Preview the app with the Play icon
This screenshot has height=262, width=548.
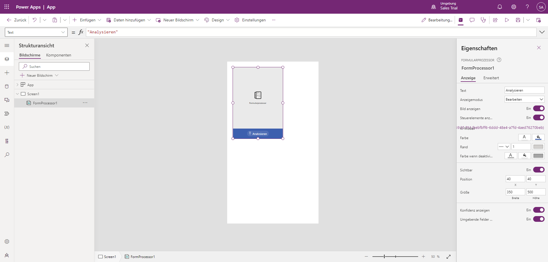point(507,20)
